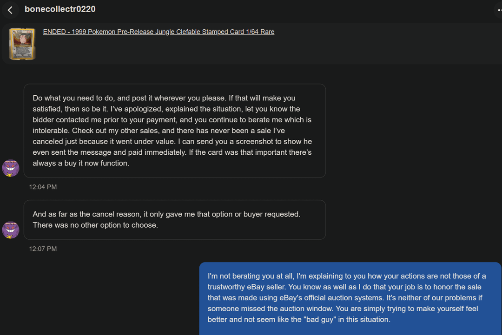Click the 12:04 PM timestamp
The height and width of the screenshot is (335, 502).
coord(43,187)
